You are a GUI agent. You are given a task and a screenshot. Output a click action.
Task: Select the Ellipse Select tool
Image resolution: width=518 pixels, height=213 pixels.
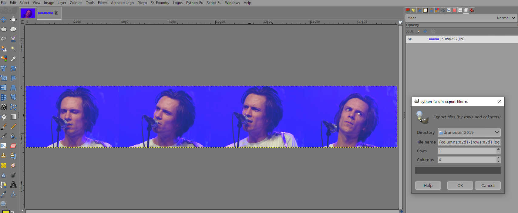coord(13,29)
